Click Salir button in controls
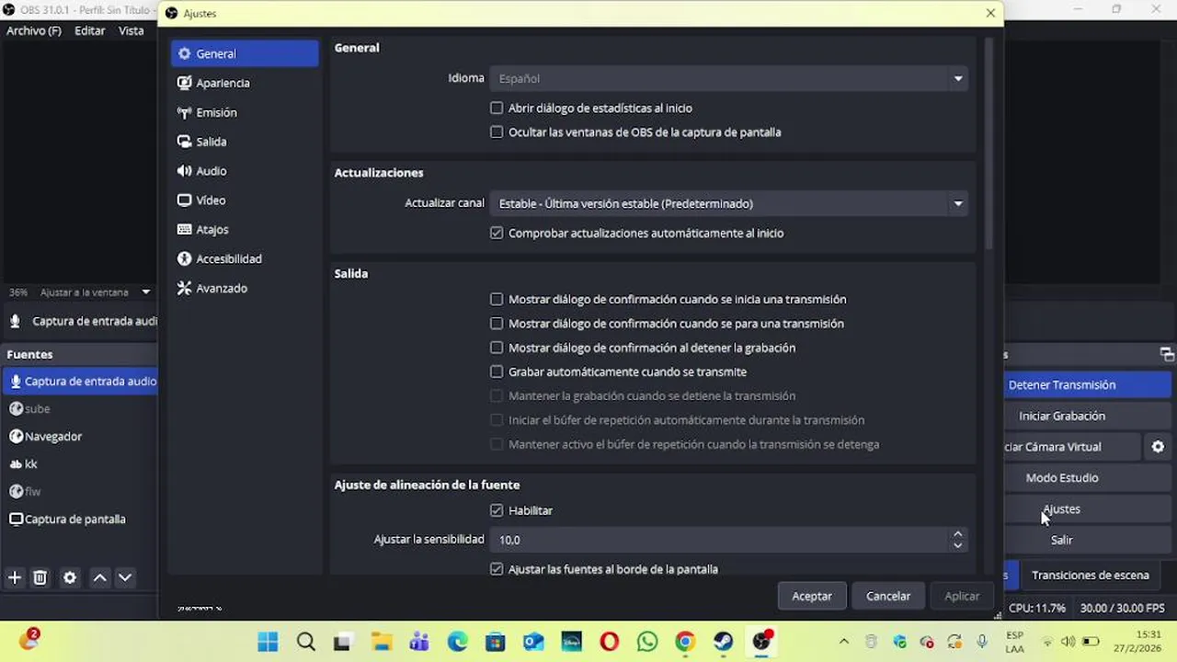This screenshot has width=1177, height=662. click(1088, 541)
